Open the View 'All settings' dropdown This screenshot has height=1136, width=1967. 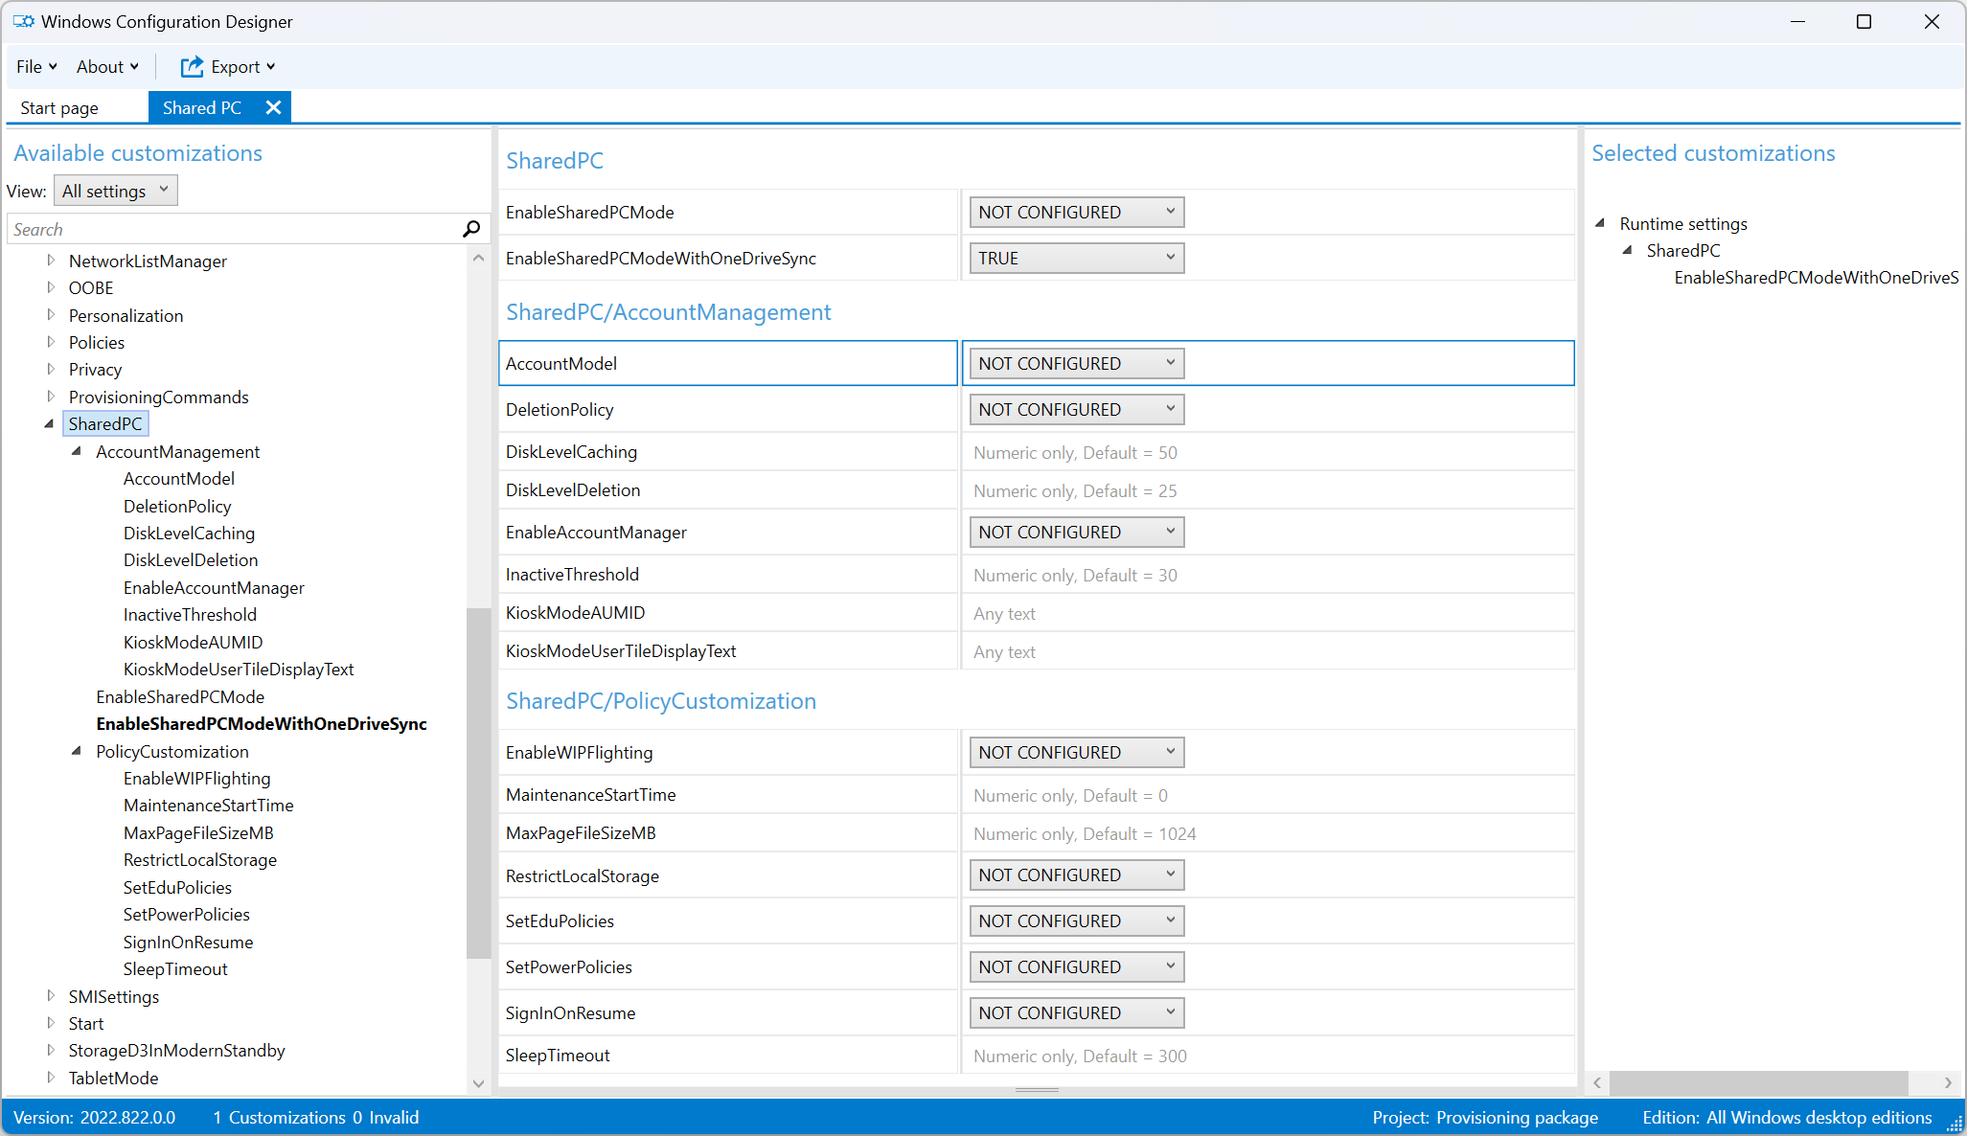(115, 190)
